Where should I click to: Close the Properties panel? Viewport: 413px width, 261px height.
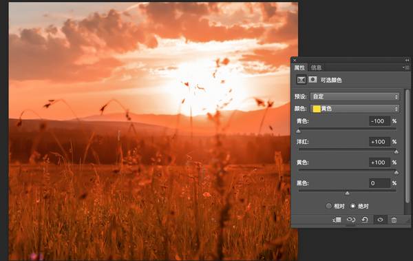295,61
